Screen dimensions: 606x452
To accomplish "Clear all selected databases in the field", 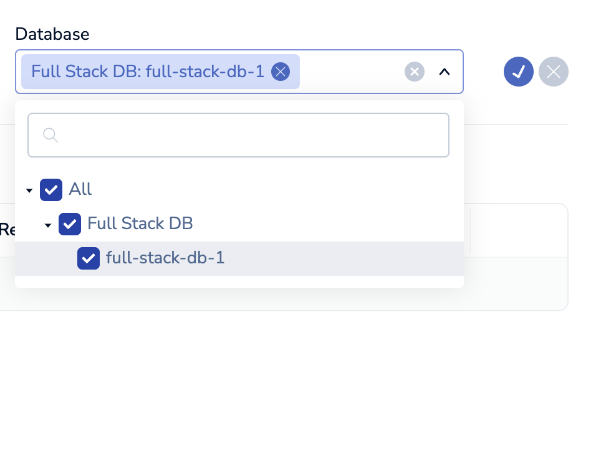I will [x=415, y=72].
